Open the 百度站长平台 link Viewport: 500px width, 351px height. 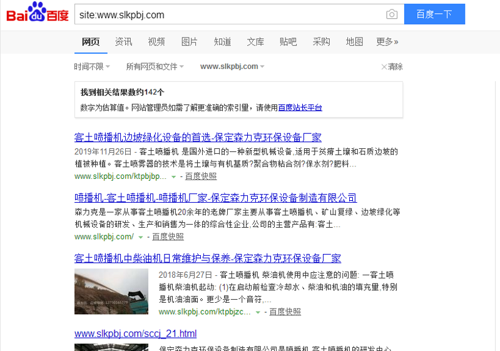click(x=300, y=108)
